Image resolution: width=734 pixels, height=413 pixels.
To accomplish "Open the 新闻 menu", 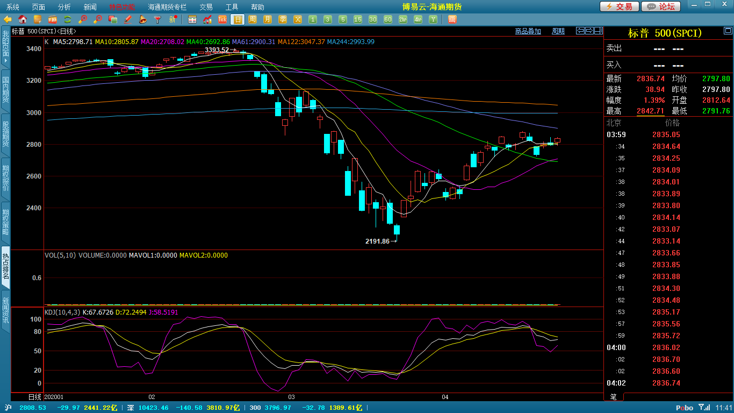I will pyautogui.click(x=90, y=7).
